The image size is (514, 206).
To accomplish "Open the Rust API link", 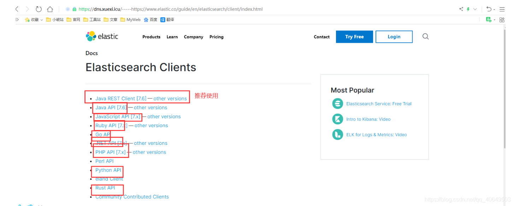I will click(105, 188).
